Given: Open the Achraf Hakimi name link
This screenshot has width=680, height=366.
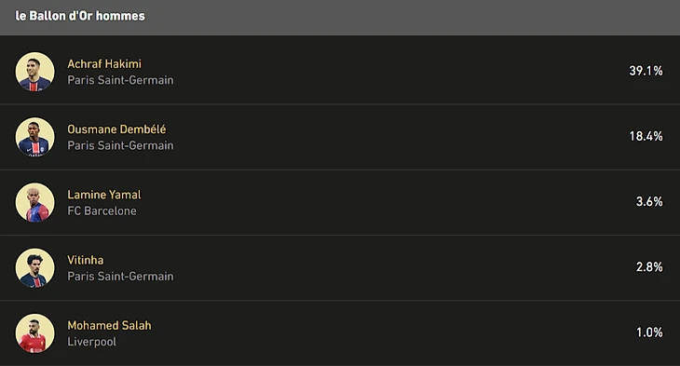Looking at the screenshot, I should 104,63.
